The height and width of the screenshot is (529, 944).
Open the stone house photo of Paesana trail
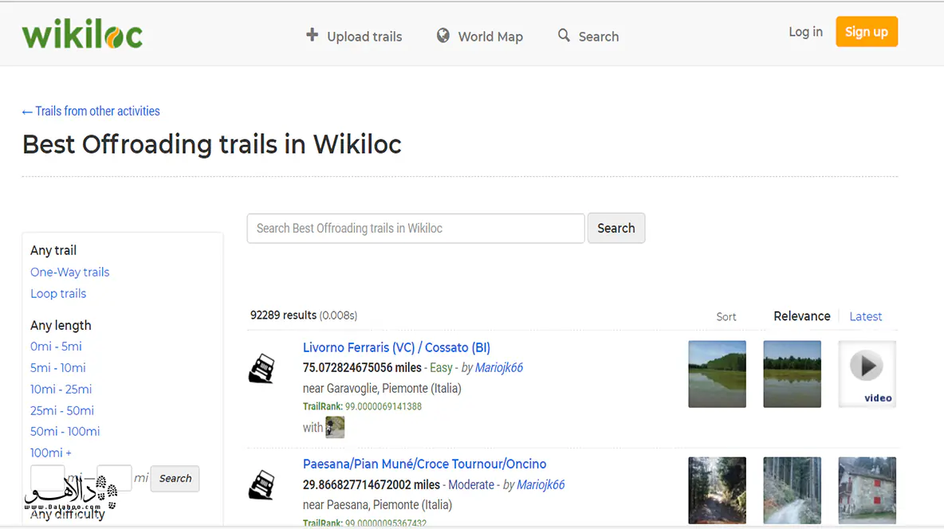[867, 491]
